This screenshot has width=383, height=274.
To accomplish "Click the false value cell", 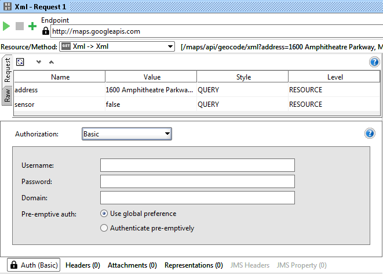I will coord(151,104).
